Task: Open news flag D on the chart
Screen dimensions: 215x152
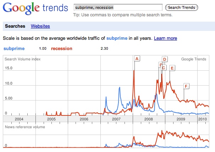Action: (165, 59)
